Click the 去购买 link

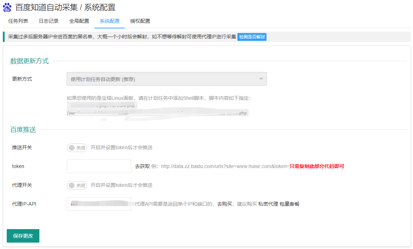click(x=224, y=204)
